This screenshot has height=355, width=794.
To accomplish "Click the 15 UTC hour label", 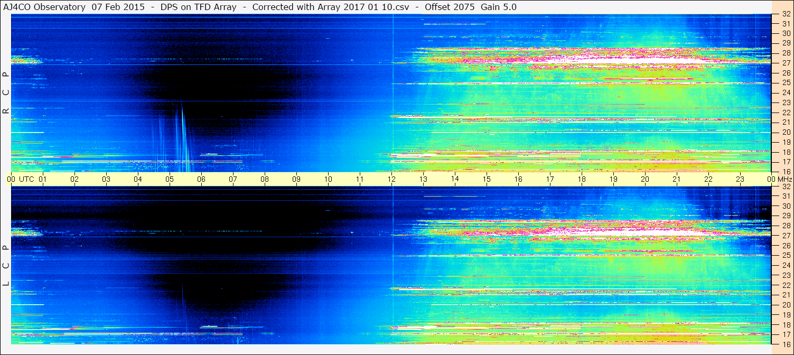I will (487, 179).
